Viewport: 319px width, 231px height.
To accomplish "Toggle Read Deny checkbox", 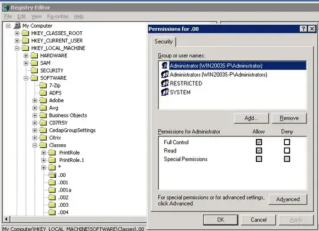I will (x=287, y=151).
